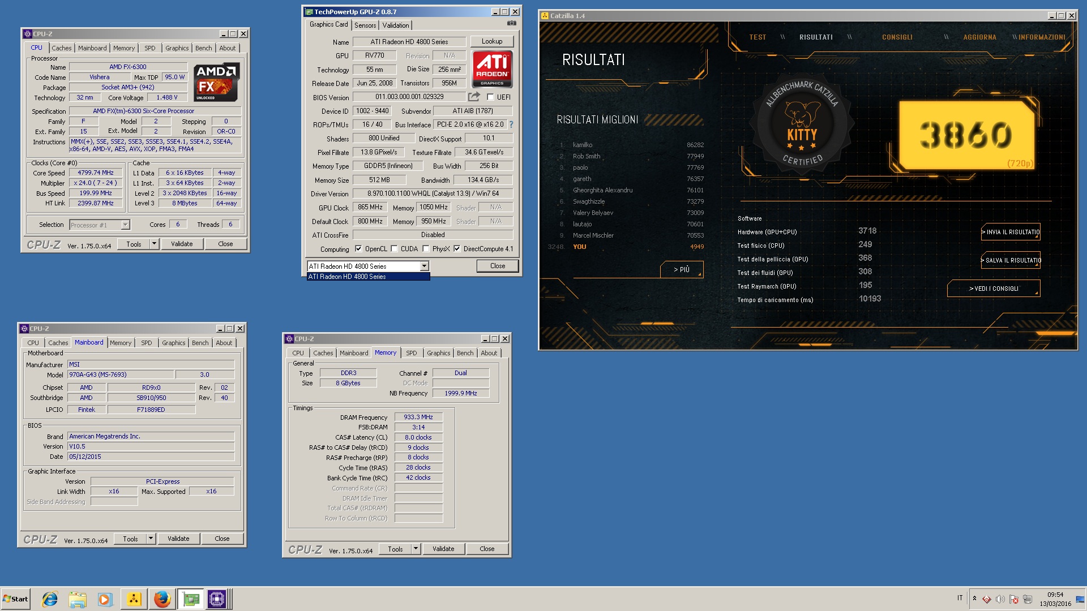The width and height of the screenshot is (1087, 611).
Task: Click INVIA IL RISULTATO in Catzilla
Action: pyautogui.click(x=1011, y=232)
